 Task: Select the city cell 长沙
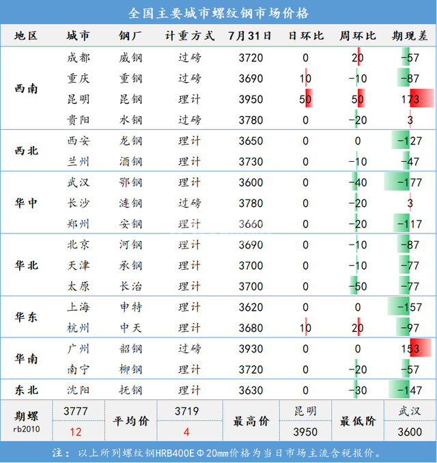click(x=79, y=203)
